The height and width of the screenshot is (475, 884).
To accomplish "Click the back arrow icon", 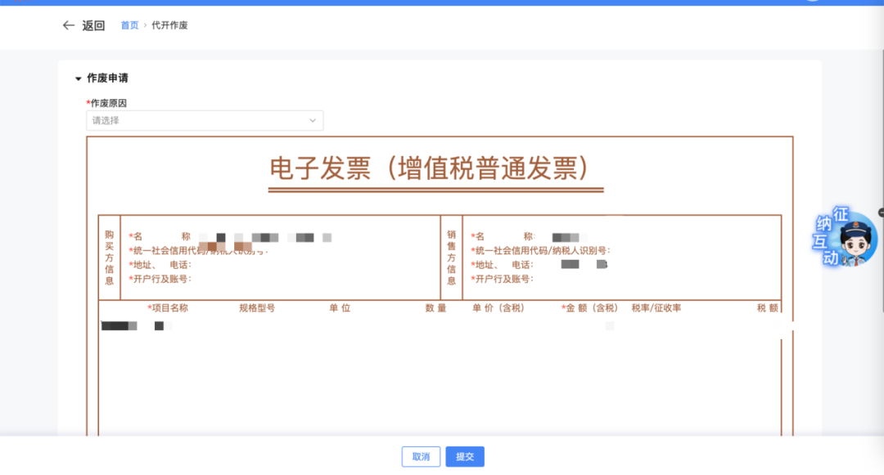I will [68, 25].
